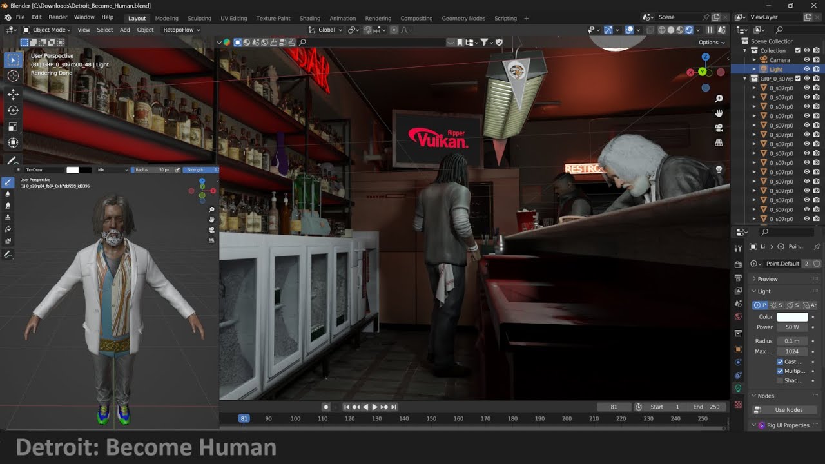Choose the Move tool
The width and height of the screenshot is (825, 464).
coord(13,94)
